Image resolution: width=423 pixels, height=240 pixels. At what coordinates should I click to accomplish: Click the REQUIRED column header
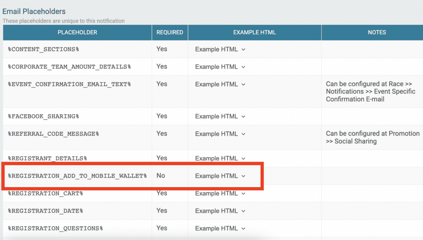point(170,33)
